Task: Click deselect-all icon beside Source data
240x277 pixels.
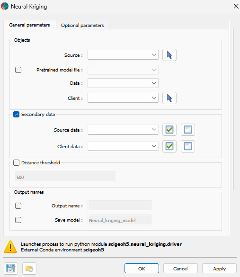Action: (x=188, y=130)
